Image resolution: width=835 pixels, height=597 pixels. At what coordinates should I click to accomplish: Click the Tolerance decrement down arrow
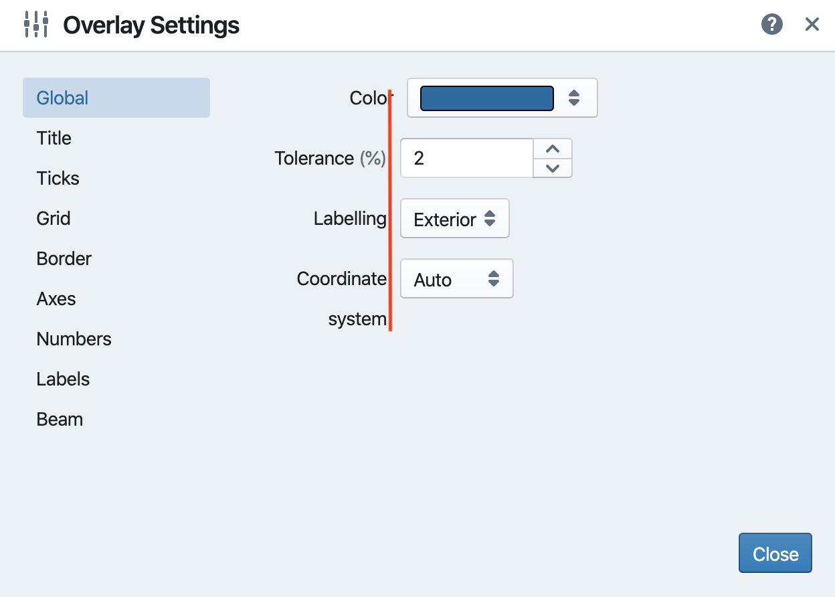tap(552, 168)
